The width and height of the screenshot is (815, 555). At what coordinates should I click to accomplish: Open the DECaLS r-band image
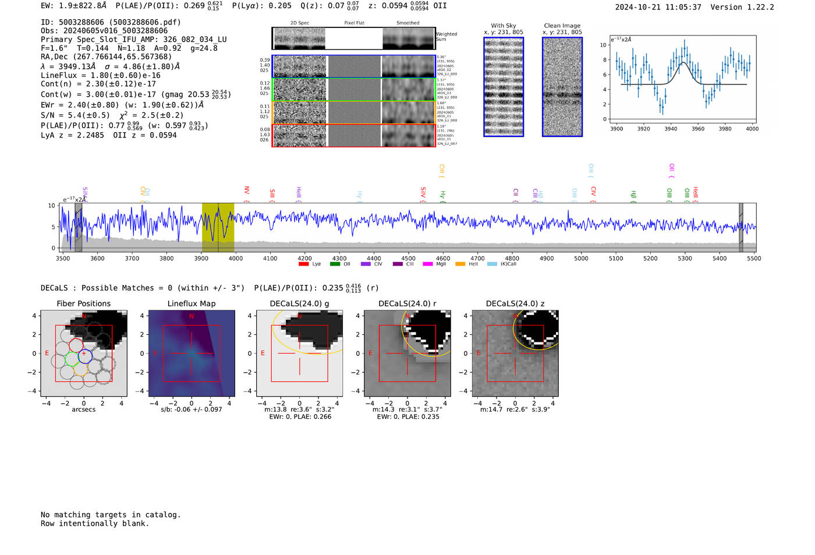(x=407, y=353)
